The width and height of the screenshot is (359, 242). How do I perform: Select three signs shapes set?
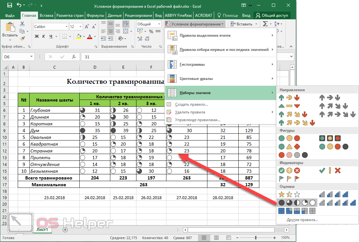click(289, 146)
